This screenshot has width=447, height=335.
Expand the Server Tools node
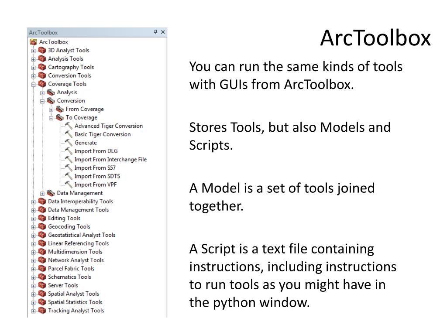click(x=33, y=286)
